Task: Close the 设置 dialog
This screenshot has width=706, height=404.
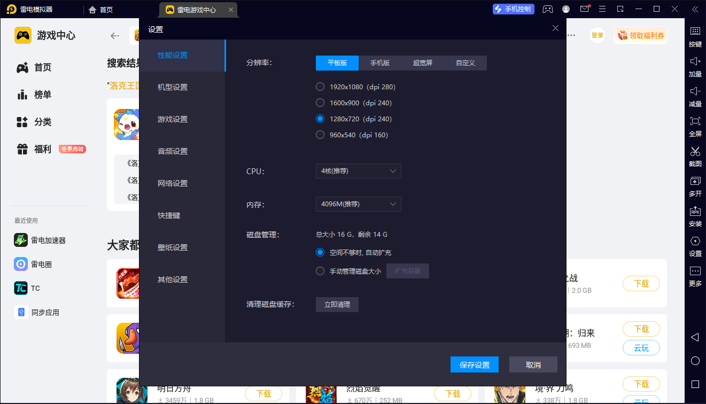Action: [x=555, y=28]
